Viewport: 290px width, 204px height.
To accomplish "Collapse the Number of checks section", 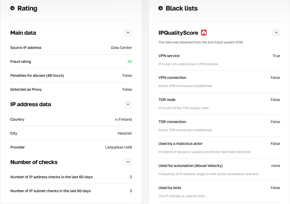I will pyautogui.click(x=128, y=162).
